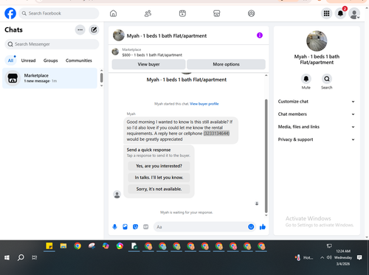
Task: Expand the Media, files and links section
Action: [317, 127]
